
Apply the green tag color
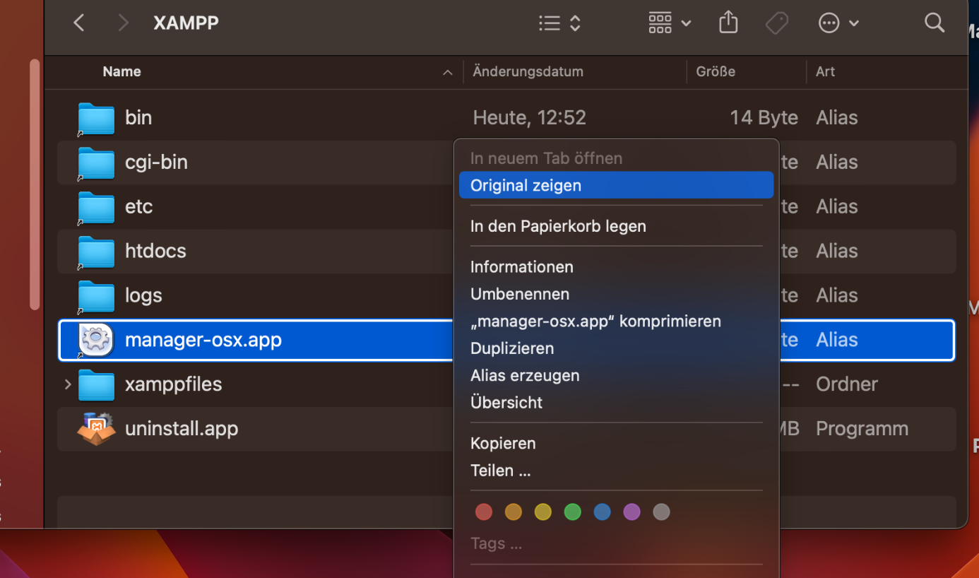point(573,512)
